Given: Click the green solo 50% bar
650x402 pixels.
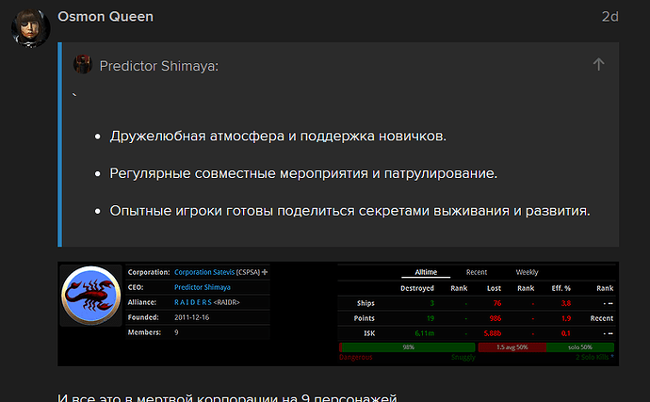Looking at the screenshot, I should pos(580,347).
